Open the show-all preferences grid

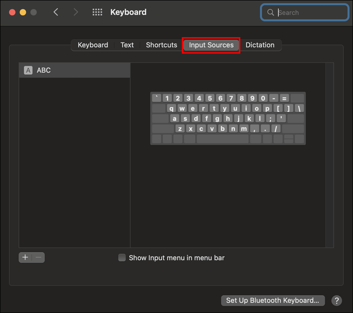tap(97, 12)
